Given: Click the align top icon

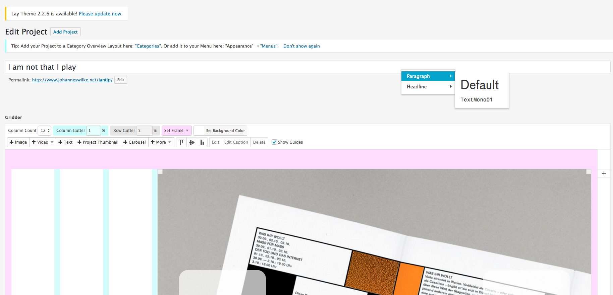Looking at the screenshot, I should point(181,142).
